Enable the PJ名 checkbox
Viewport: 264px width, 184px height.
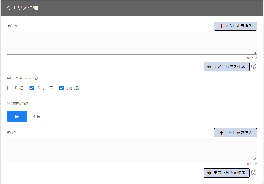tap(10, 88)
